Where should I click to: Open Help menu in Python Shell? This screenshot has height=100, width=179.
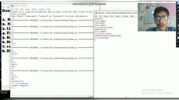(x=48, y=9)
